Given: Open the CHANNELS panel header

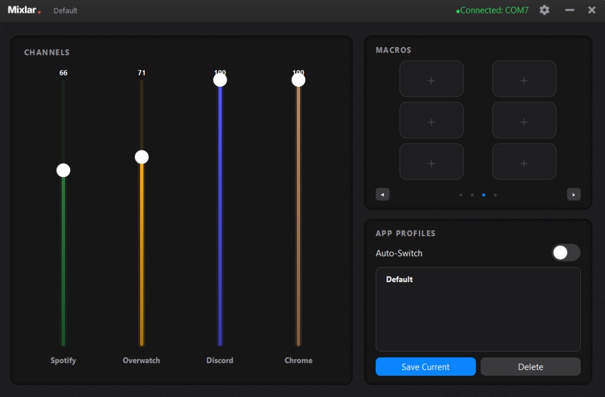Looking at the screenshot, I should (47, 52).
